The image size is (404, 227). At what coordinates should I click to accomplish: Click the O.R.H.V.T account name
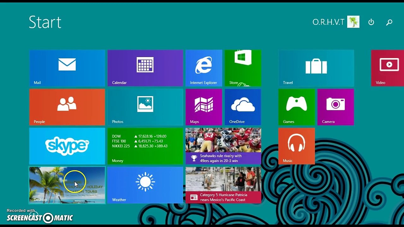coord(328,22)
